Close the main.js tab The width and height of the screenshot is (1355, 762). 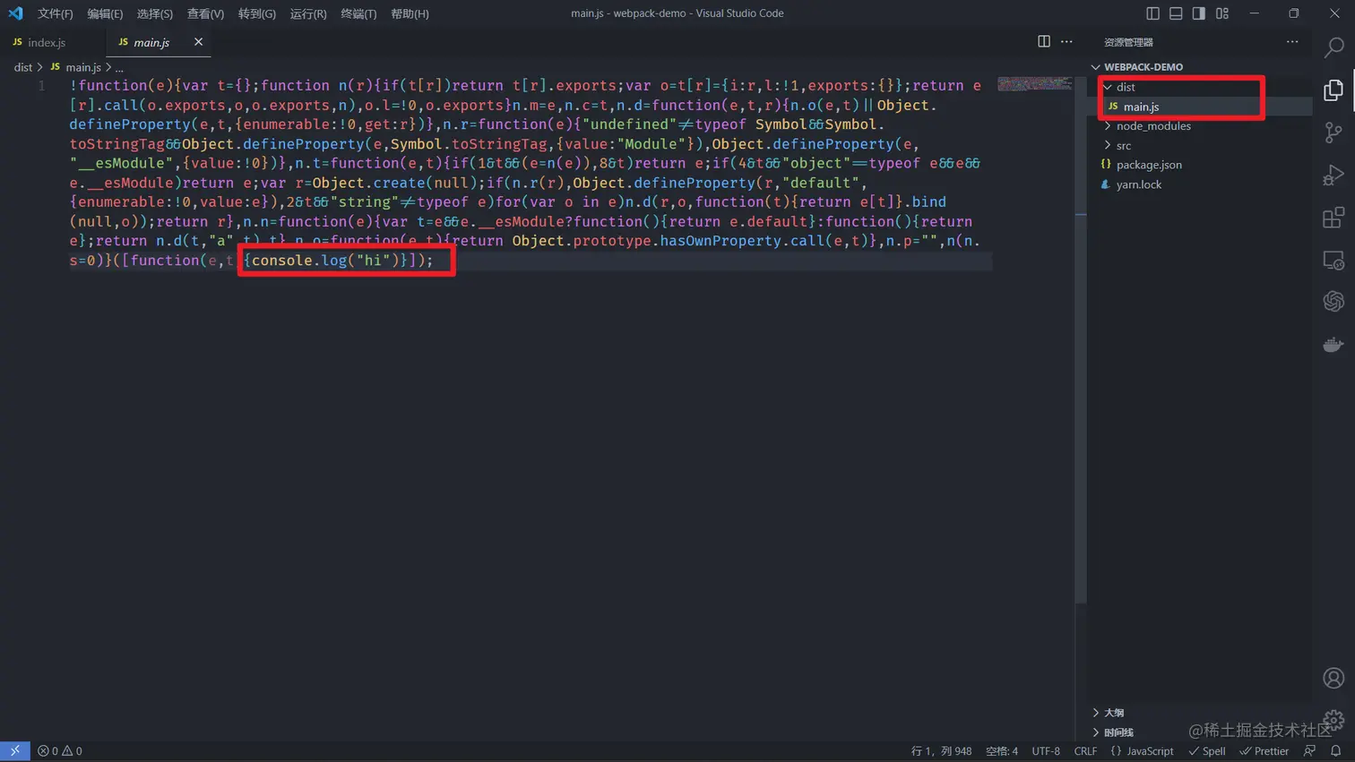tap(198, 42)
